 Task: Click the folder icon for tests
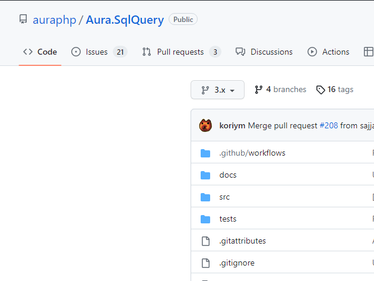pos(205,219)
